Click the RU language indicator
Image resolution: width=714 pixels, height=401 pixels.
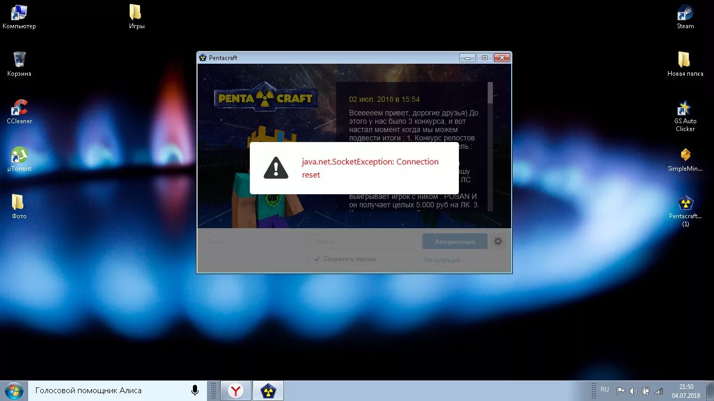(x=605, y=390)
